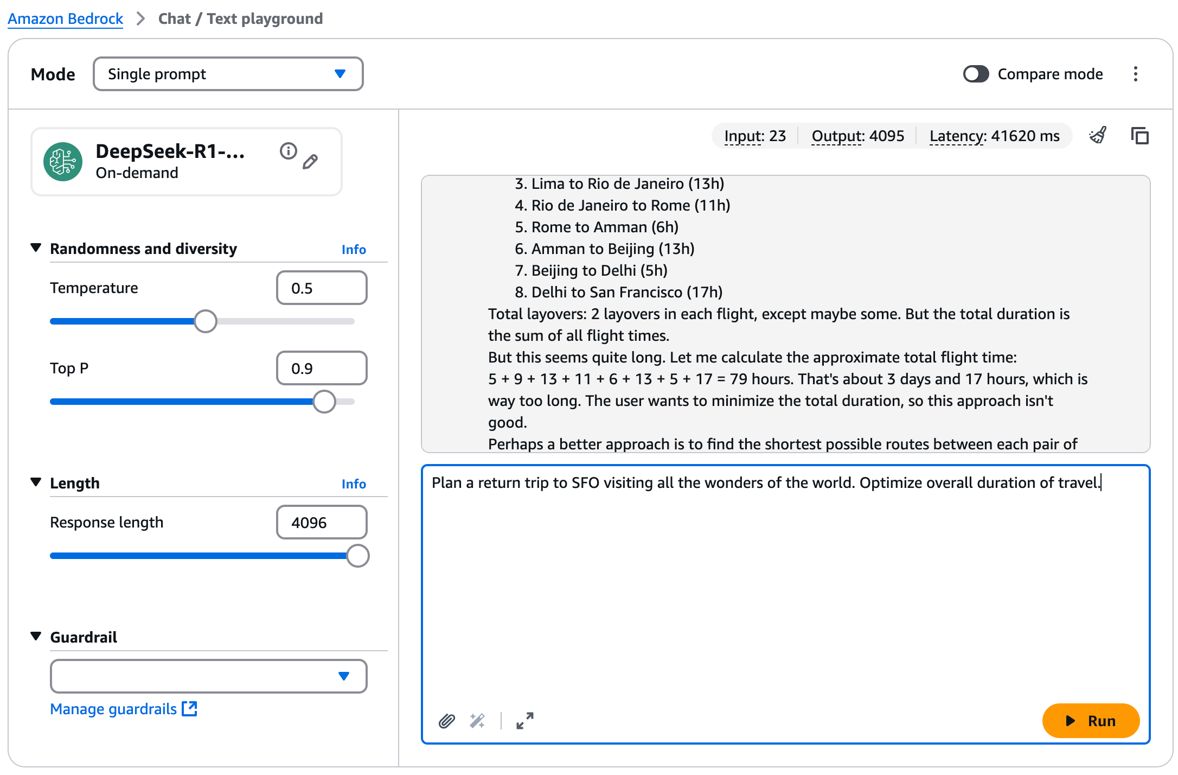Enable Compare mode
This screenshot has height=775, width=1178.
coord(975,74)
